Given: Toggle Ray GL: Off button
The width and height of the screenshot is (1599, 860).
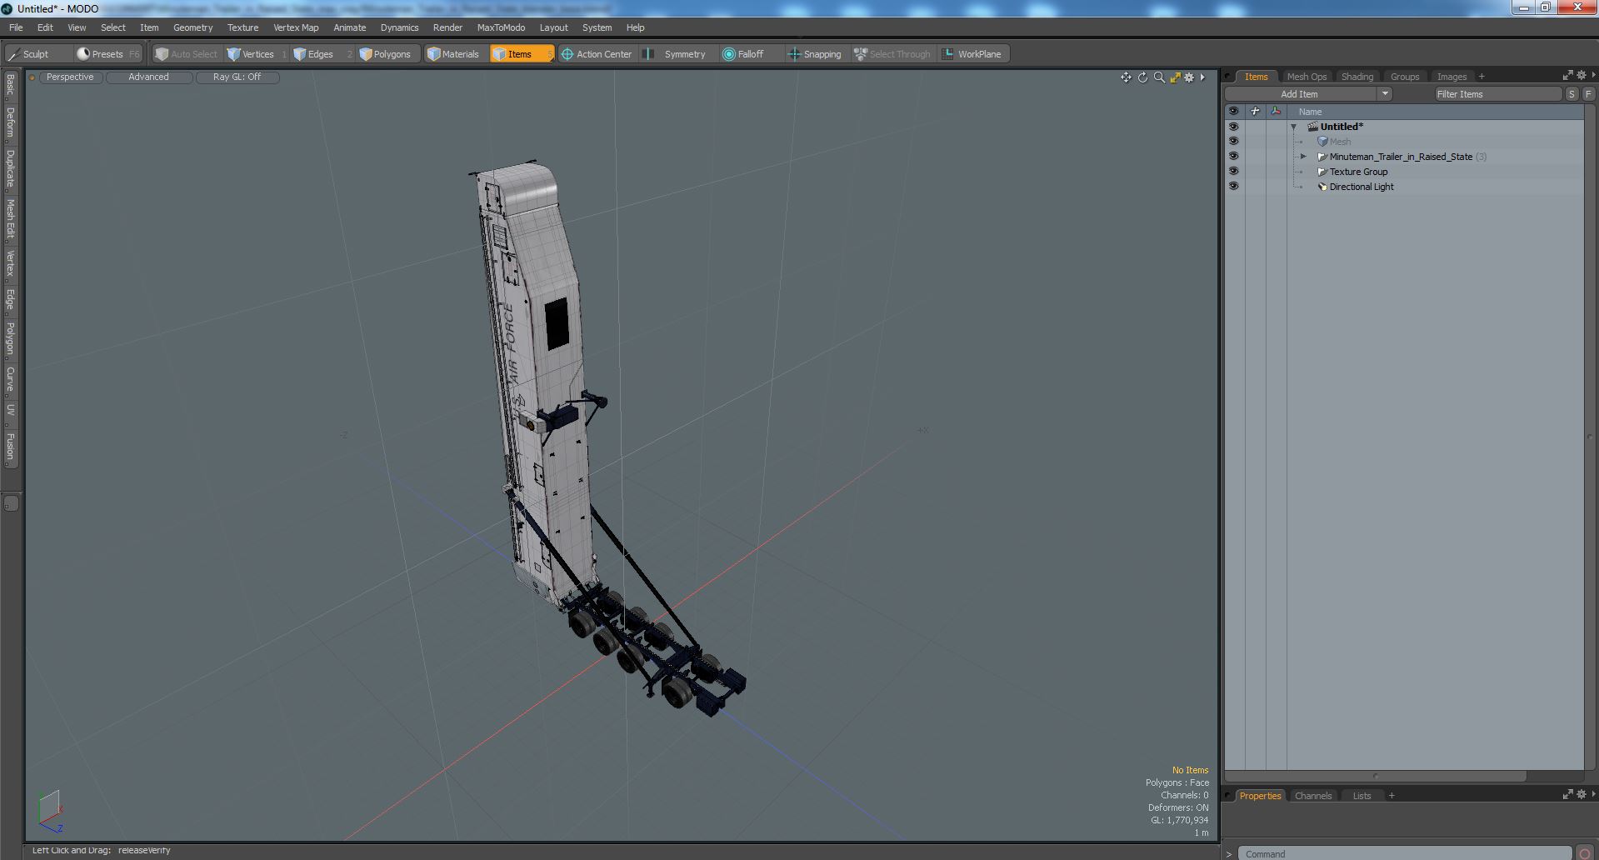Looking at the screenshot, I should [237, 77].
